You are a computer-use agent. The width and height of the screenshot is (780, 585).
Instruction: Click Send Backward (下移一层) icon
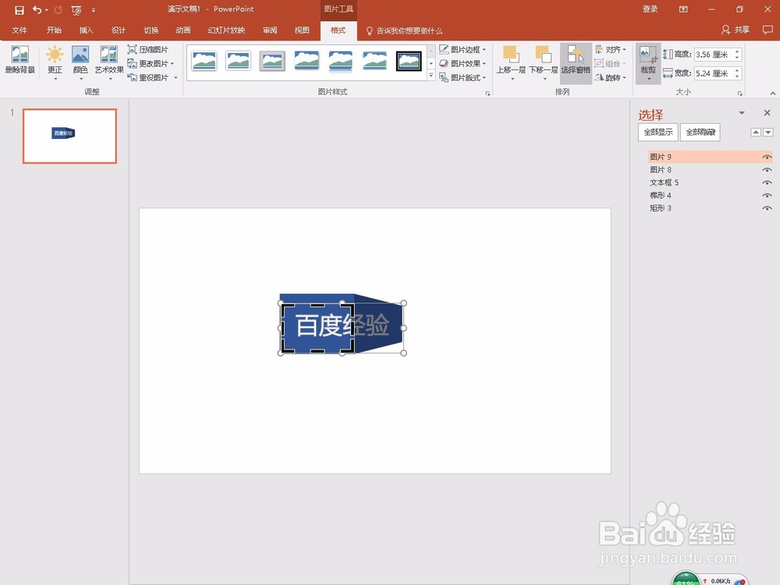(x=543, y=62)
